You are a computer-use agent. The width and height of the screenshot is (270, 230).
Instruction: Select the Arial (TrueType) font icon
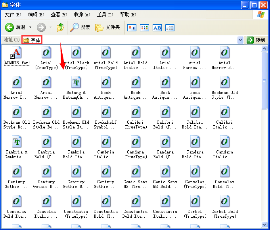[x=46, y=58]
